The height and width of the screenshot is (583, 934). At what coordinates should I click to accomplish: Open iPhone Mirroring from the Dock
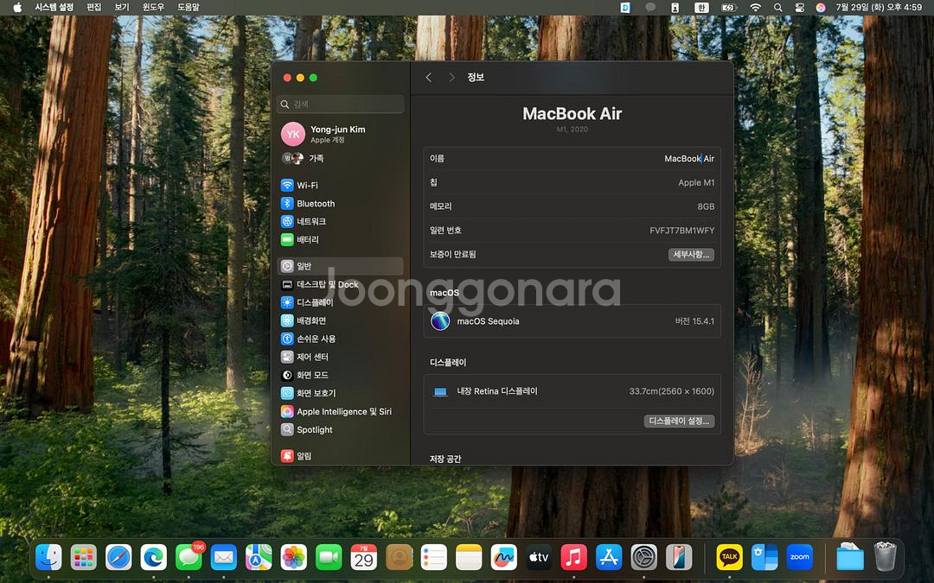tap(679, 557)
